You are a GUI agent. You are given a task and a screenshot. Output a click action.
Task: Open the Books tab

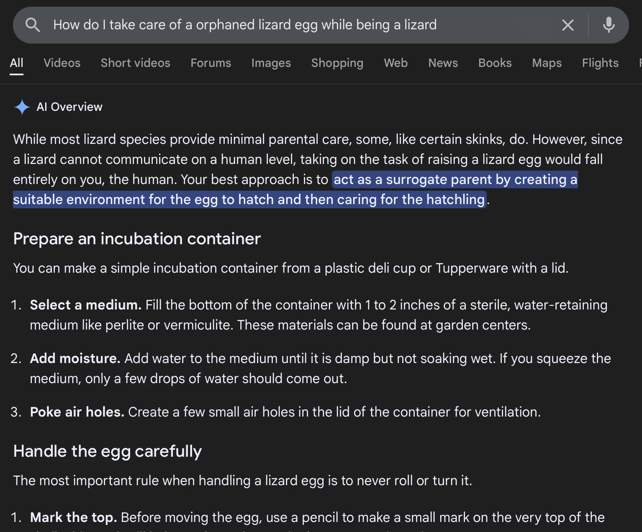(x=495, y=63)
